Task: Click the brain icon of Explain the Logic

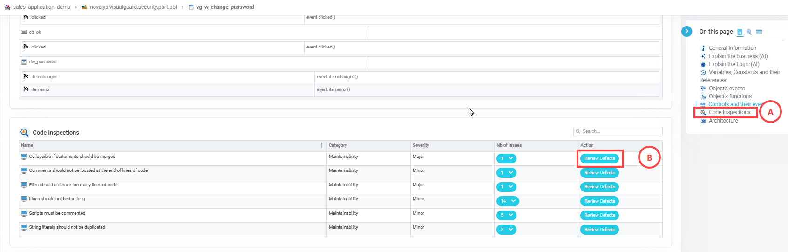Action: tap(703, 65)
